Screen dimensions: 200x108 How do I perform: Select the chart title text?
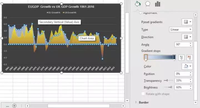[x=61, y=7]
